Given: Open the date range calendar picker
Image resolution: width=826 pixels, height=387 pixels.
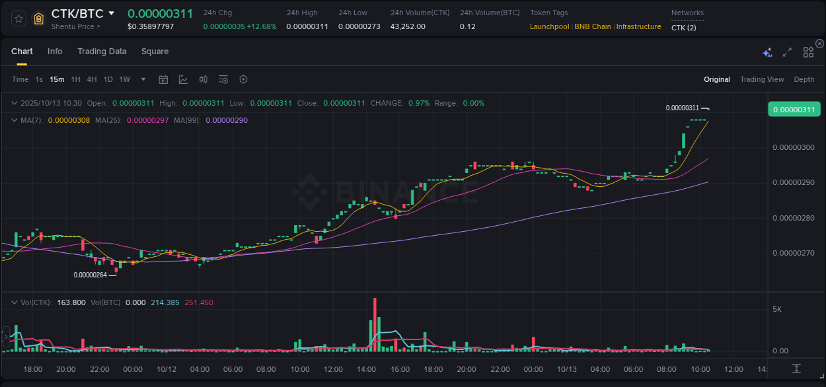Looking at the screenshot, I should (163, 79).
